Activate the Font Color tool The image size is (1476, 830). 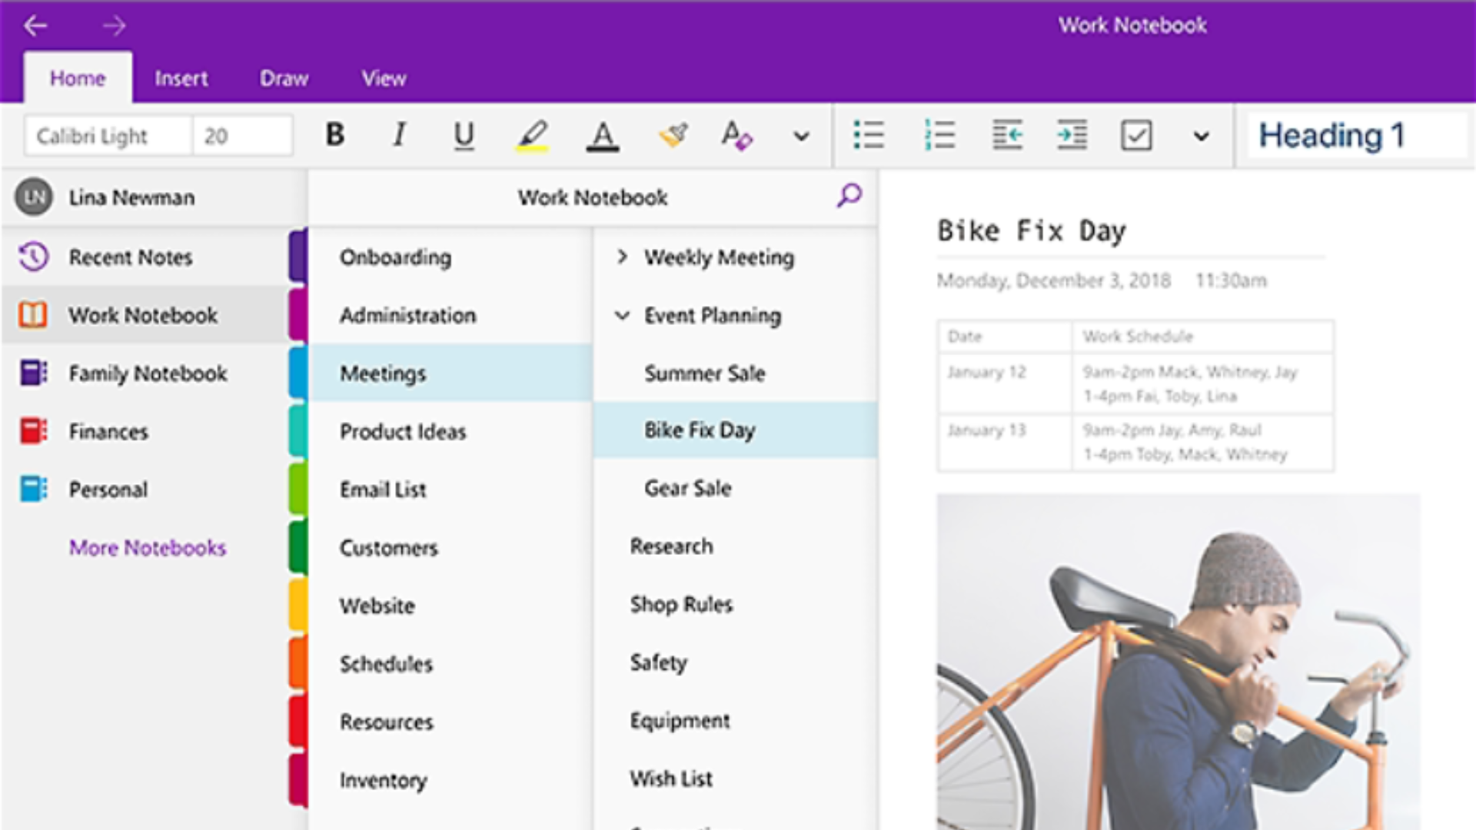tap(601, 136)
